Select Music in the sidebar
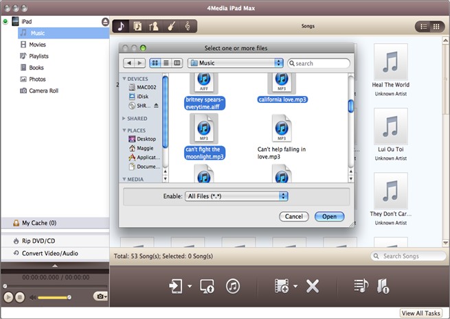This screenshot has width=450, height=319. pos(63,33)
